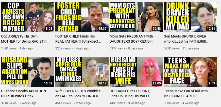Open 'Drunk Driver Killed My Dad' thumbnail
Image resolution: width=221 pixels, height=107 pixels.
pos(190,17)
